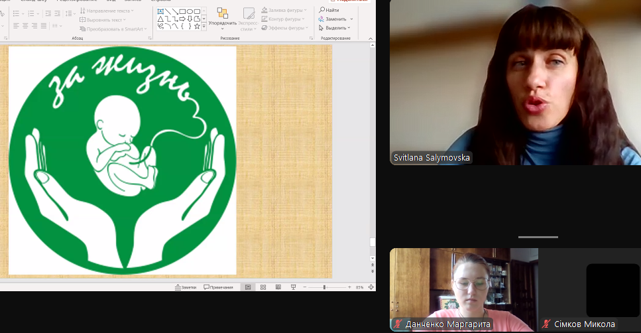This screenshot has width=641, height=333.
Task: Open the Выделить select menu
Action: click(334, 28)
